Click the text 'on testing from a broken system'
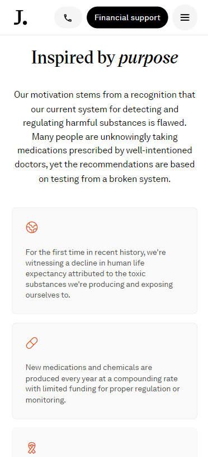The height and width of the screenshot is (457, 208). [105, 179]
